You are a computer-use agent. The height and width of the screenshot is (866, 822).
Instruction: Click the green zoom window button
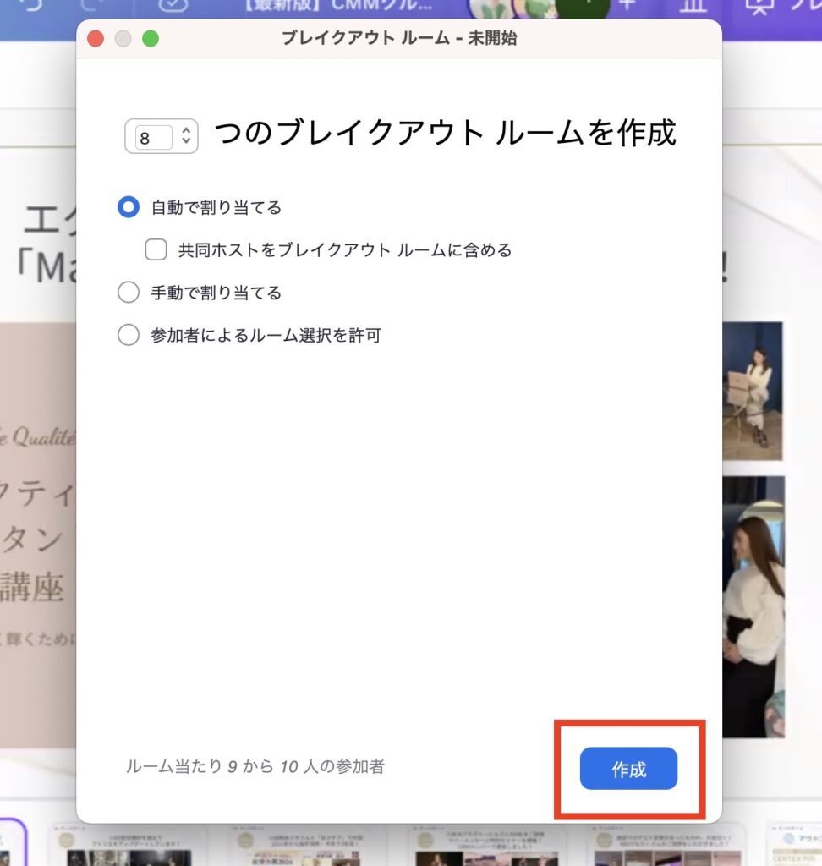[151, 39]
